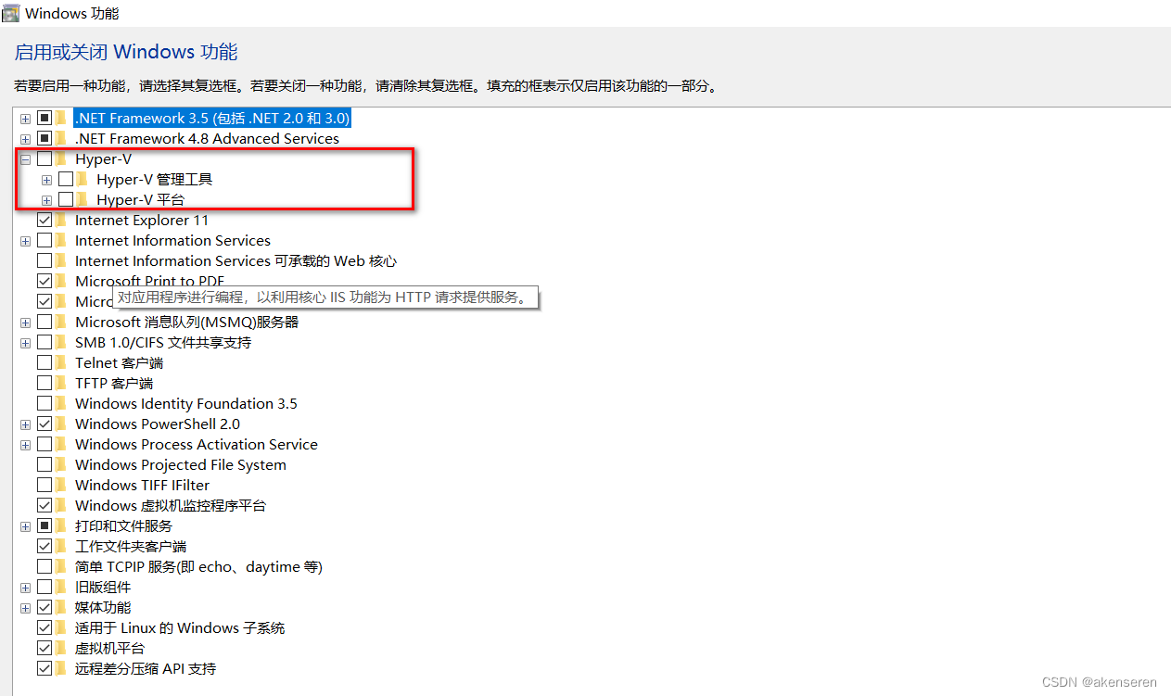Select the ".NET Framework 4.8 Advanced Services" label
Screen dimensions: 1171x696
click(x=207, y=139)
